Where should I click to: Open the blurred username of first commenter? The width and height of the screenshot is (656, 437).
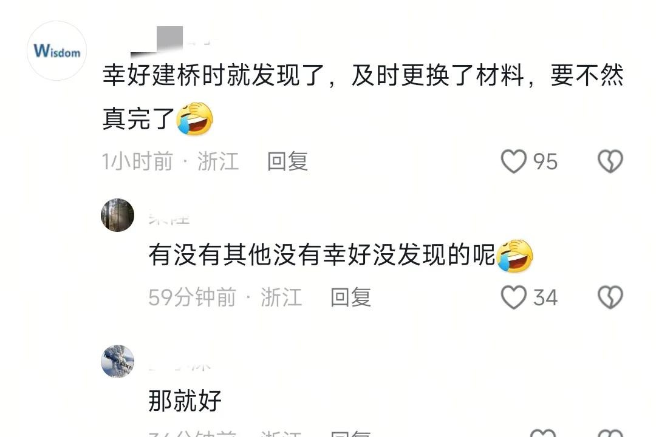(174, 42)
